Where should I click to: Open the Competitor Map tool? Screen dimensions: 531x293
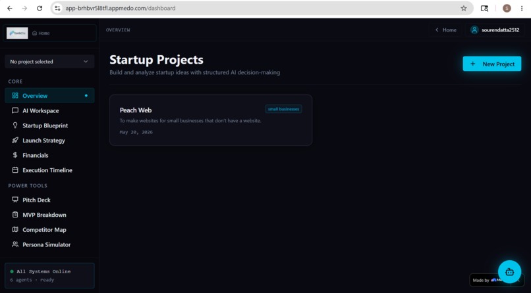[x=49, y=229]
